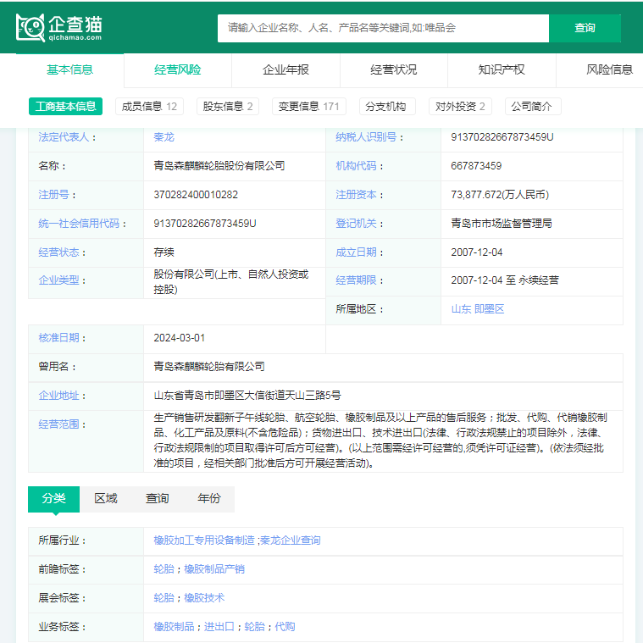Switch to the 基本信息 tab
This screenshot has width=643, height=643.
click(69, 69)
